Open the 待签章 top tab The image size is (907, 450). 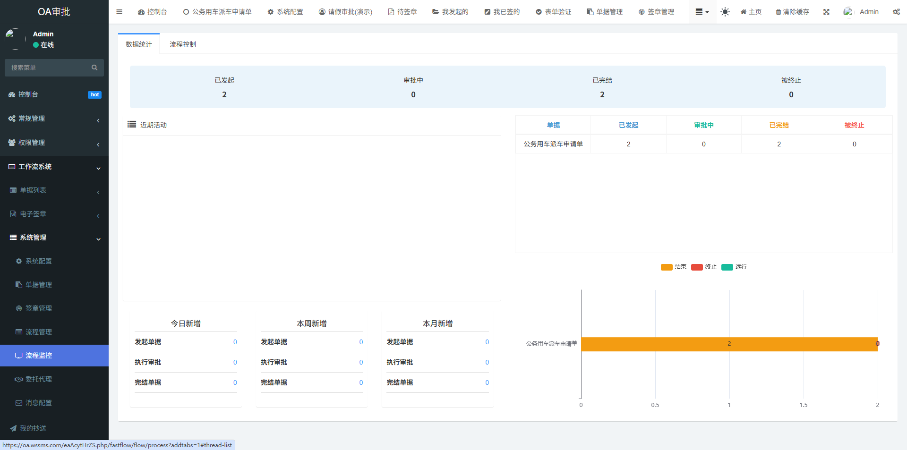tap(402, 12)
